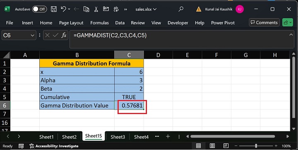Viewport: 298px width, 150px height.
Task: Click the Undo arrow icon
Action: [63, 9]
